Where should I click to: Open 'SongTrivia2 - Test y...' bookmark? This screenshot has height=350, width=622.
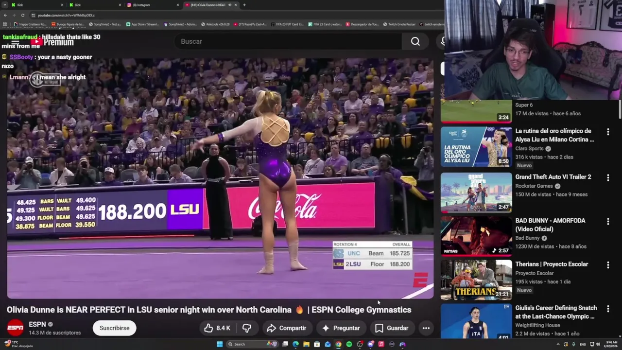(105, 24)
